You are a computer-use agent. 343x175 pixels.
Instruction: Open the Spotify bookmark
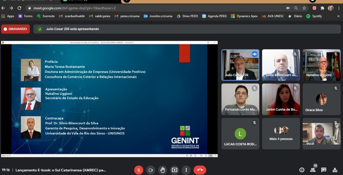(314, 16)
